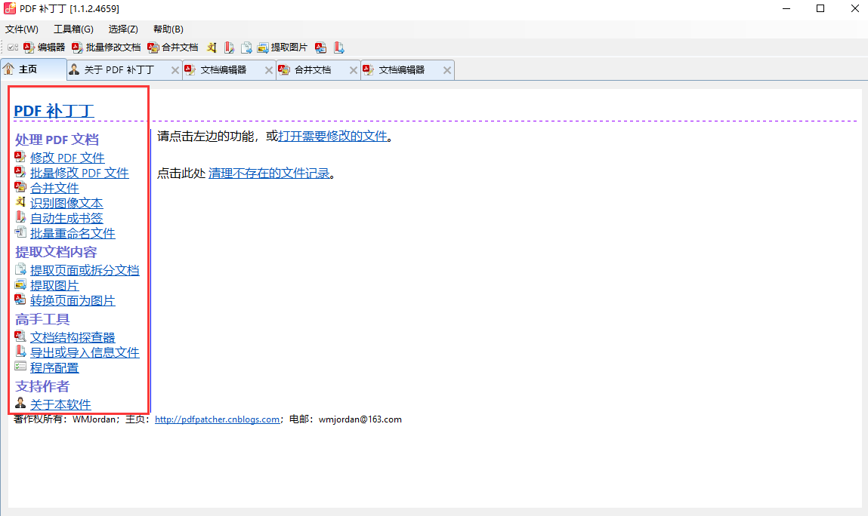Click the 打开需要修改的文件 link
This screenshot has height=516, width=868.
(332, 136)
